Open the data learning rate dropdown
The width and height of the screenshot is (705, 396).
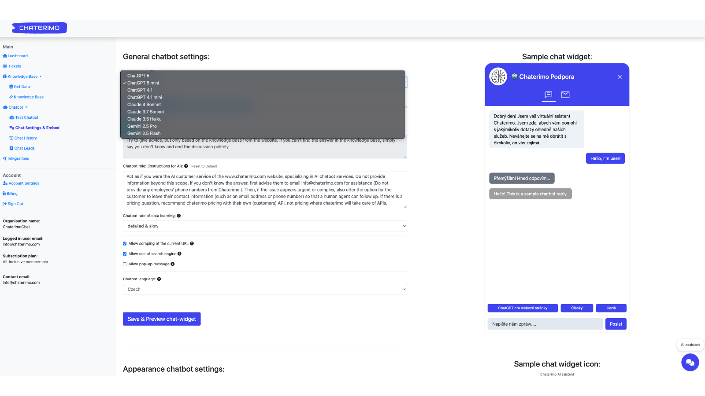pyautogui.click(x=264, y=226)
